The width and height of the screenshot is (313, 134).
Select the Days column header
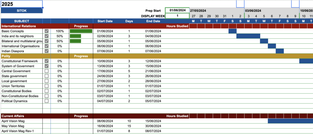(x=129, y=21)
